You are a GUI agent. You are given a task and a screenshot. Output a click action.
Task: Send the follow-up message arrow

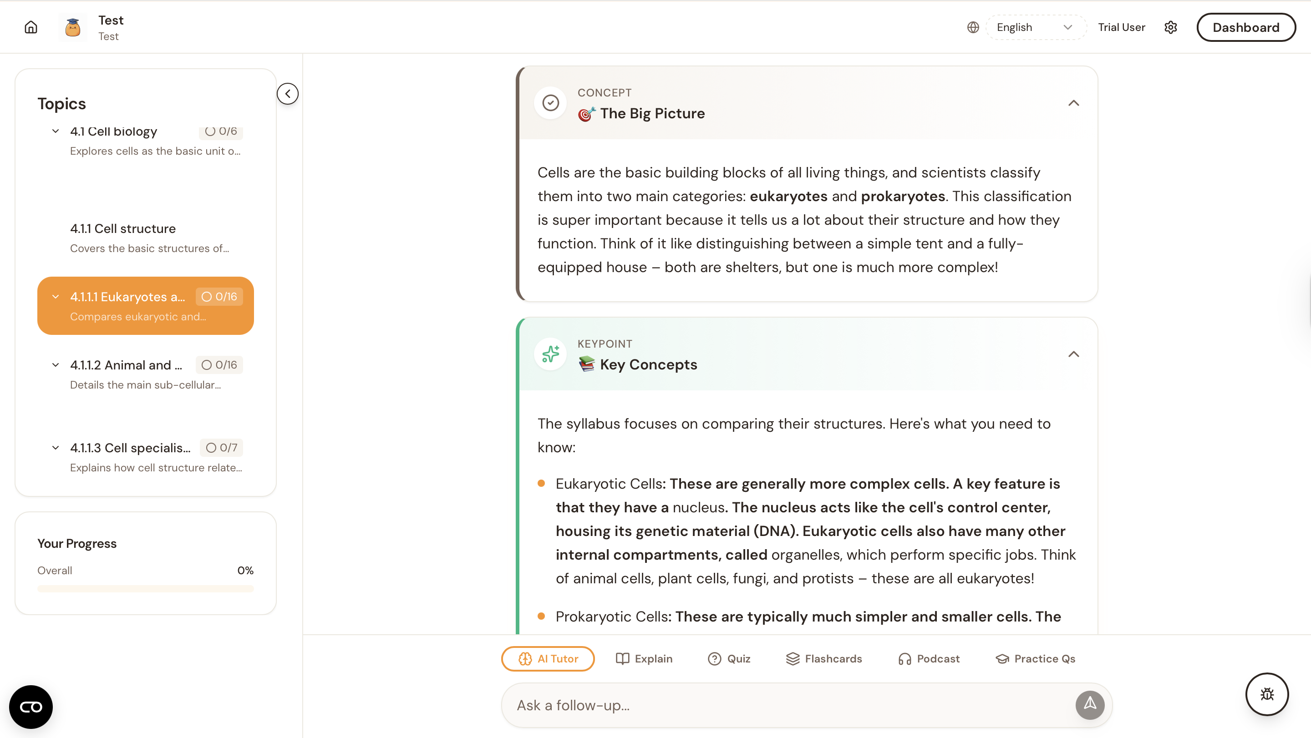pos(1090,704)
